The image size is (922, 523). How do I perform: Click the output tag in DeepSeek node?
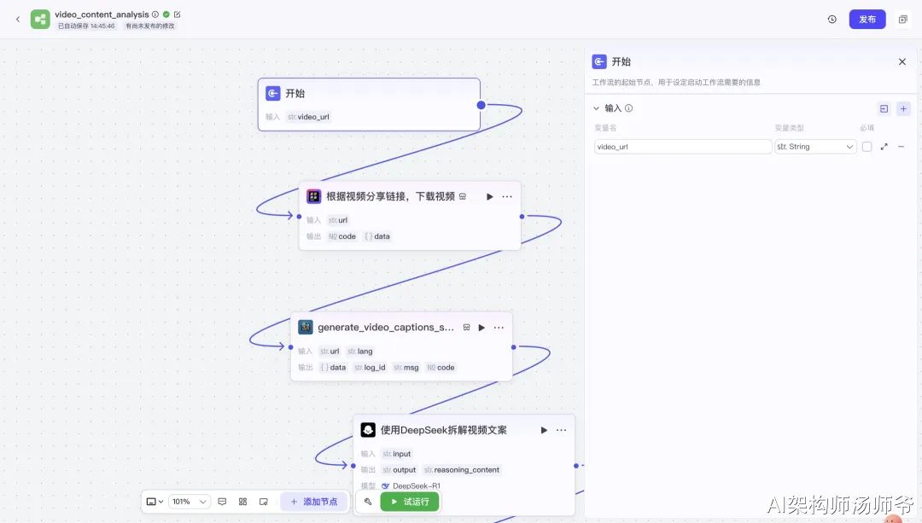[x=400, y=470]
